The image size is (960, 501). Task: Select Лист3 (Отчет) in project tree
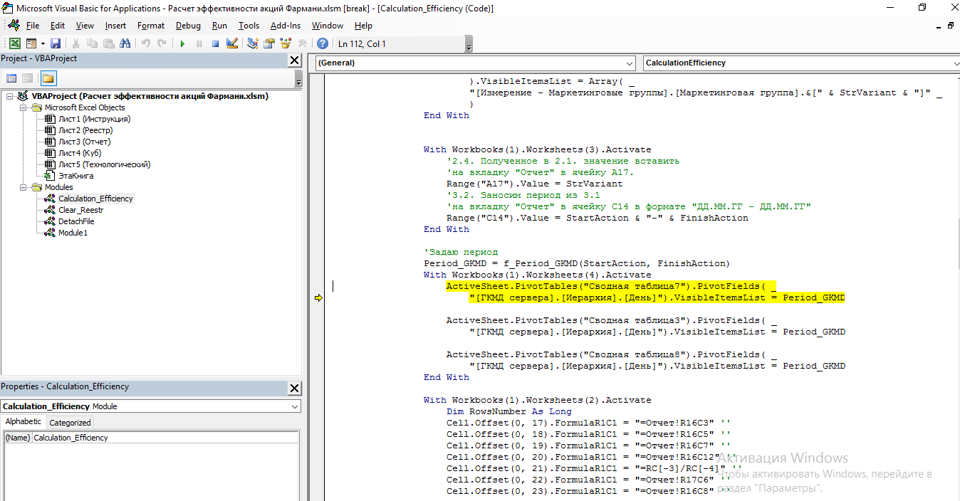[x=84, y=142]
